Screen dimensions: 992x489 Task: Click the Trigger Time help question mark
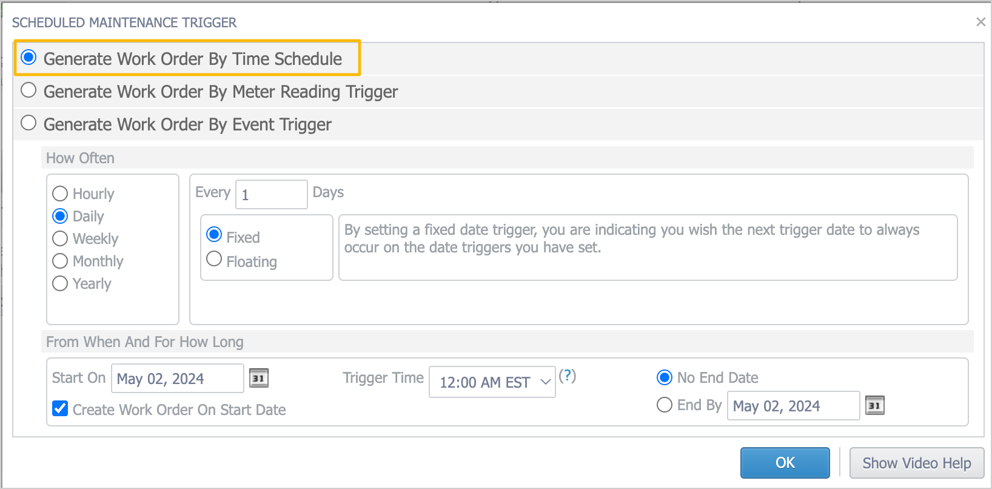click(x=566, y=377)
